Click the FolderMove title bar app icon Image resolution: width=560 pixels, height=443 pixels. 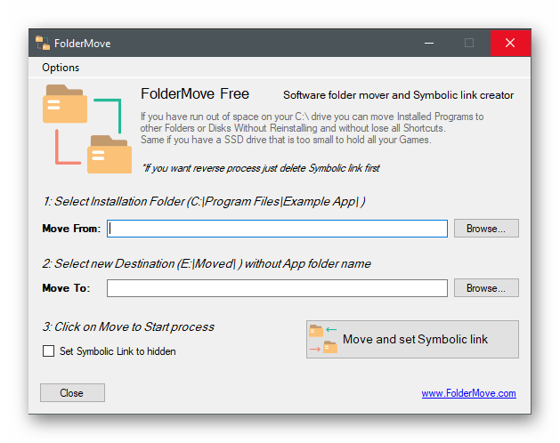[x=43, y=44]
